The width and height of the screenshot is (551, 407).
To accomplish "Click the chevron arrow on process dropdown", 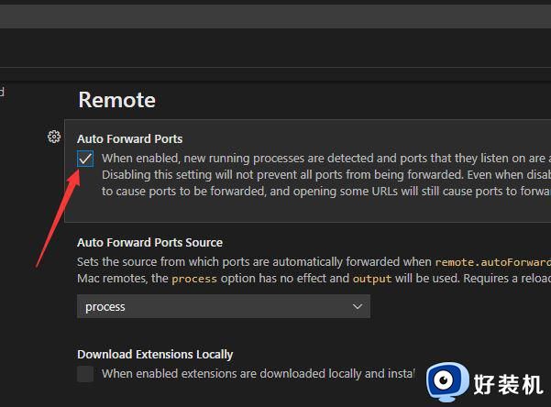I will 358,307.
